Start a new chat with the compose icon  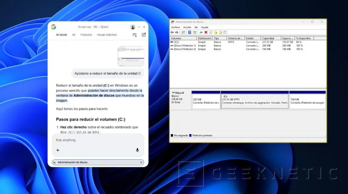tap(144, 35)
